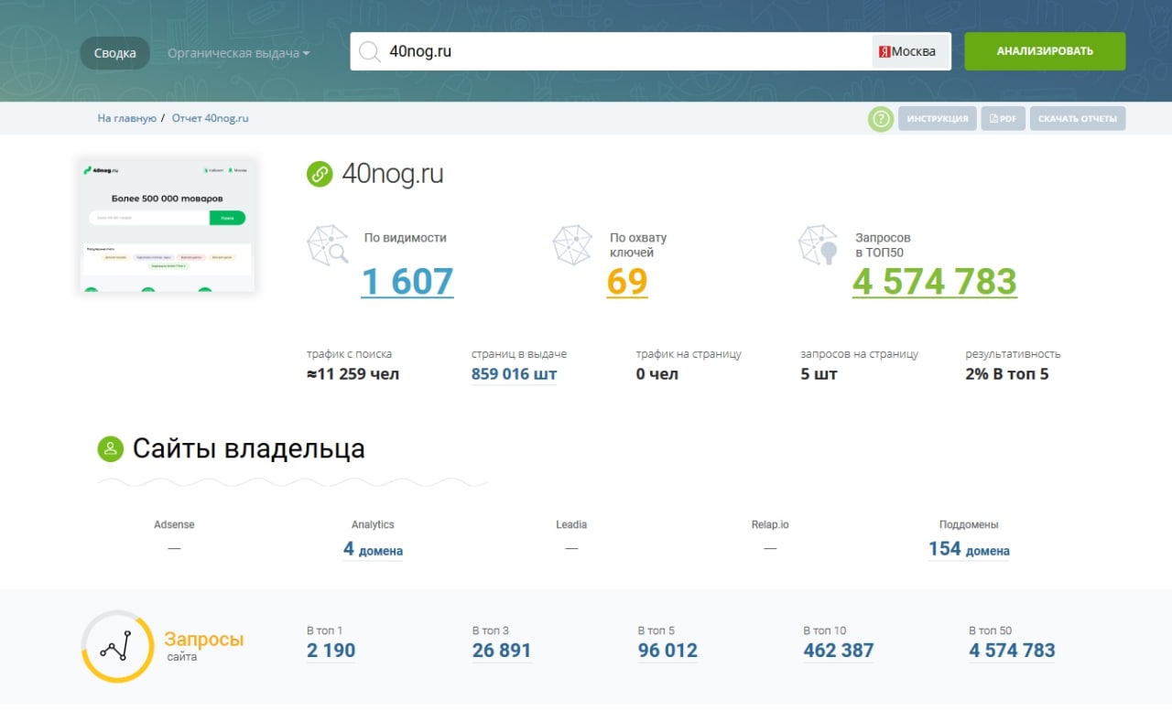Click the Relap.io label
Image resolution: width=1172 pixels, height=711 pixels.
pyautogui.click(x=770, y=524)
